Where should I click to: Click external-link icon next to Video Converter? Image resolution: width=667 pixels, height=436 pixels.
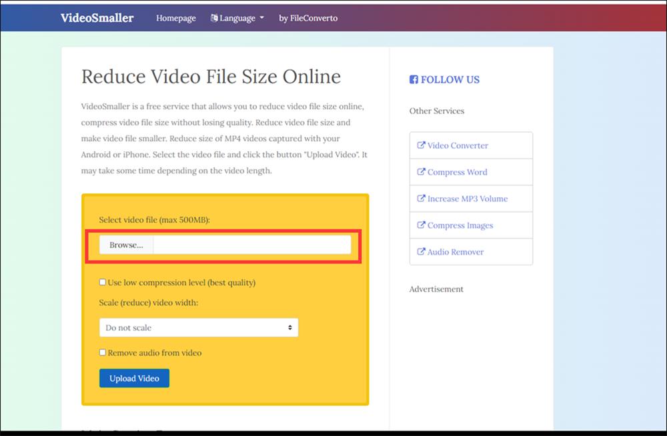(421, 145)
